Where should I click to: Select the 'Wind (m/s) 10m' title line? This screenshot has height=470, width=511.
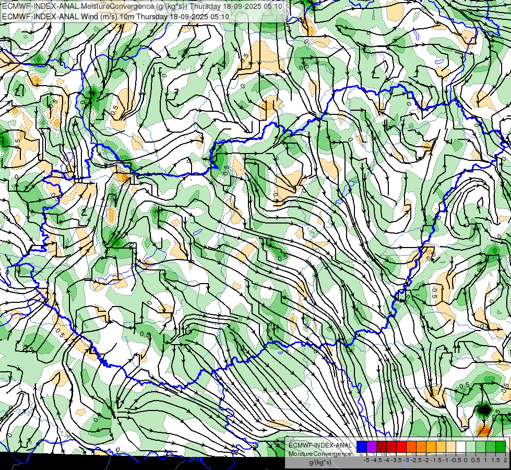point(115,16)
